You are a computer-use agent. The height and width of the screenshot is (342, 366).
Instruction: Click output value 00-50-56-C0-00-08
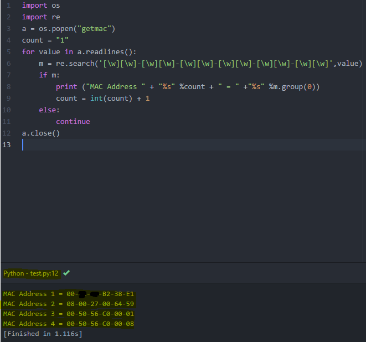coord(100,324)
